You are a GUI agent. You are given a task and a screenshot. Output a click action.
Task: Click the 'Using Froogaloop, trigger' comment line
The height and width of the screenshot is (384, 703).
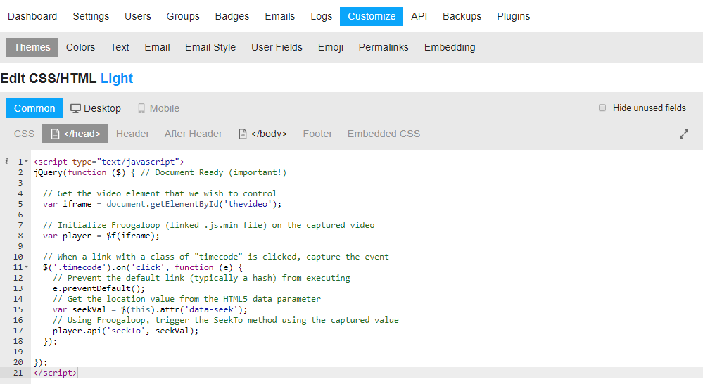[225, 320]
